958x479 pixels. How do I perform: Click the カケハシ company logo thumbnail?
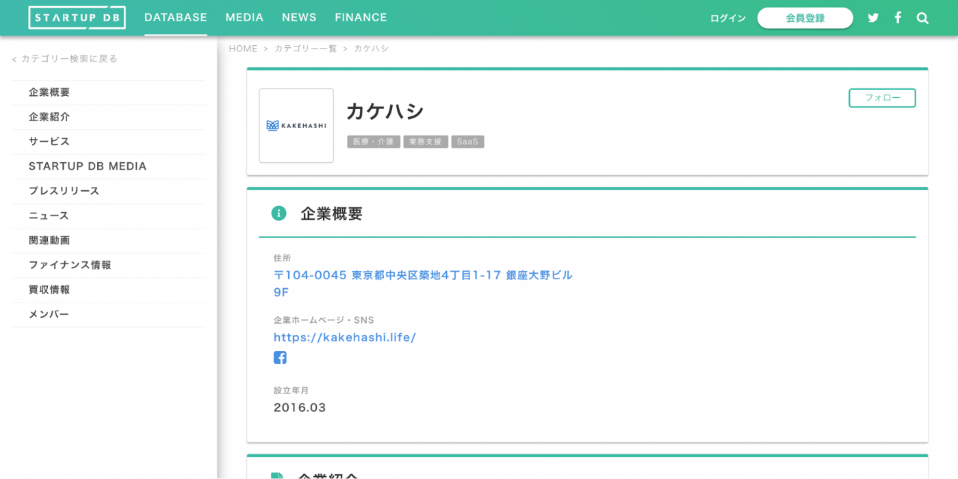point(296,125)
